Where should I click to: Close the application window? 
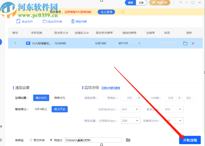point(199,2)
